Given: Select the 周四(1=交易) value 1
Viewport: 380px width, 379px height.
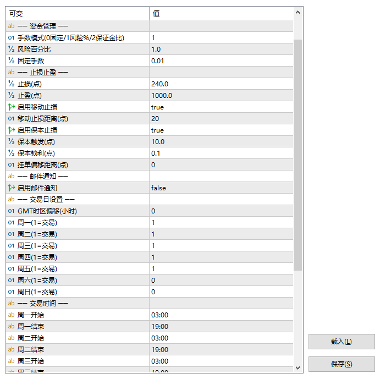Looking at the screenshot, I should (x=153, y=257).
